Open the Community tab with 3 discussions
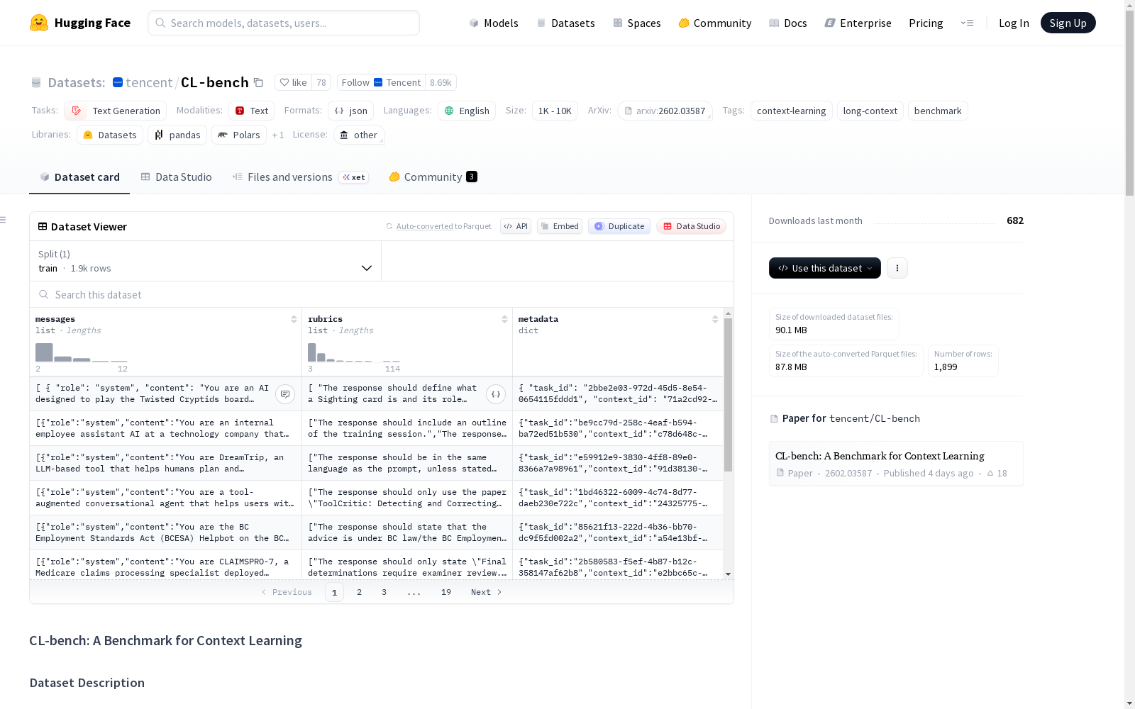1135x709 pixels. [x=433, y=177]
